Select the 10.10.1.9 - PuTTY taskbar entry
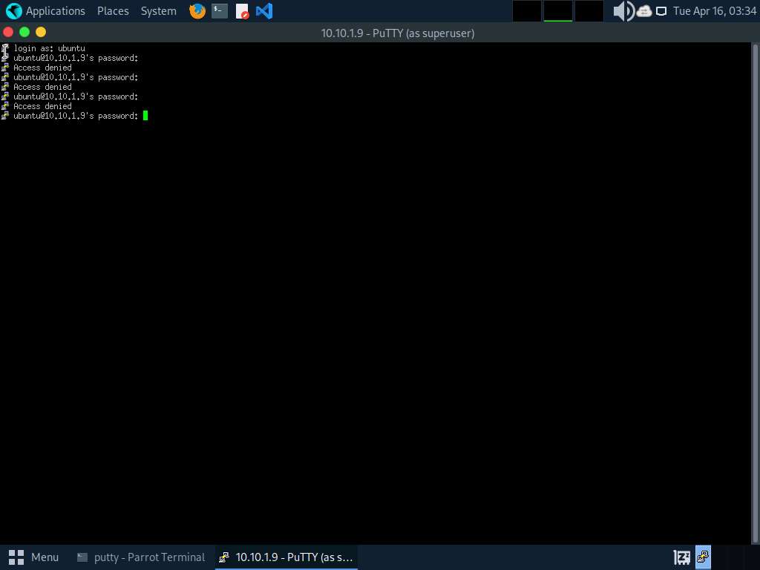Screen dimensions: 760x570 [286, 557]
